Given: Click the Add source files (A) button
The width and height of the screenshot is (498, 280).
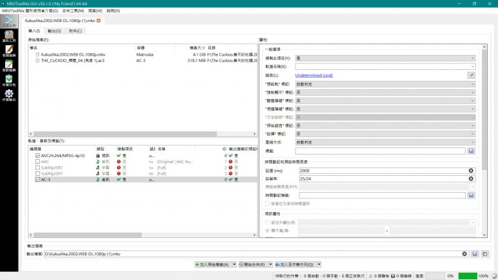Looking at the screenshot, I should [213, 264].
